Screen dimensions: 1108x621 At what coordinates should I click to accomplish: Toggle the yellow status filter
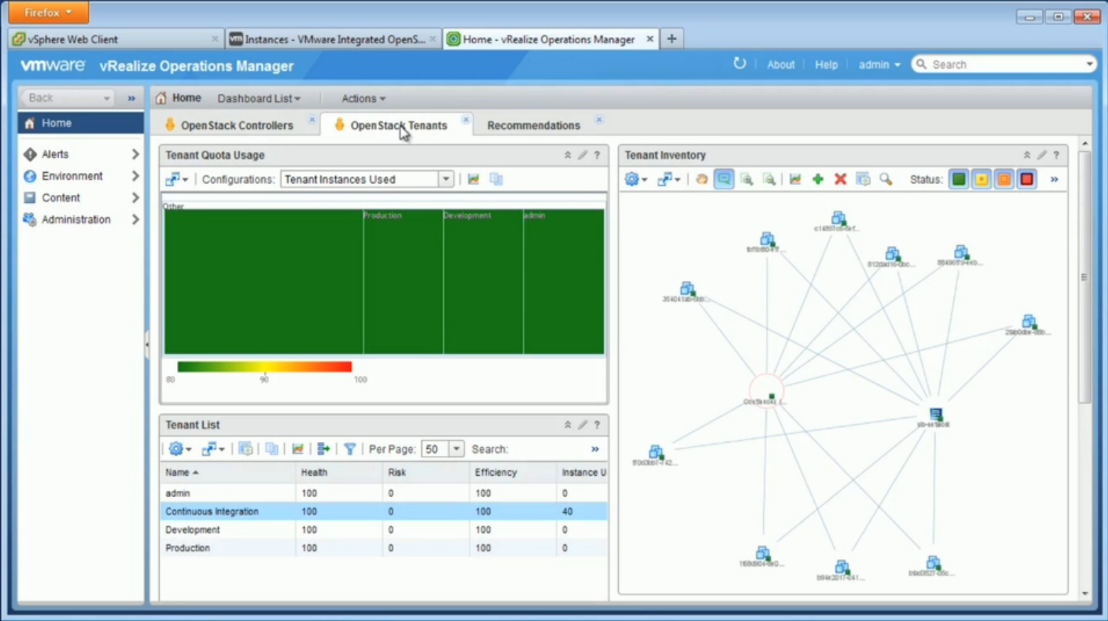[x=981, y=180]
